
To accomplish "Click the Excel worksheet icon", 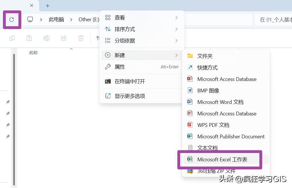I will coord(190,159).
